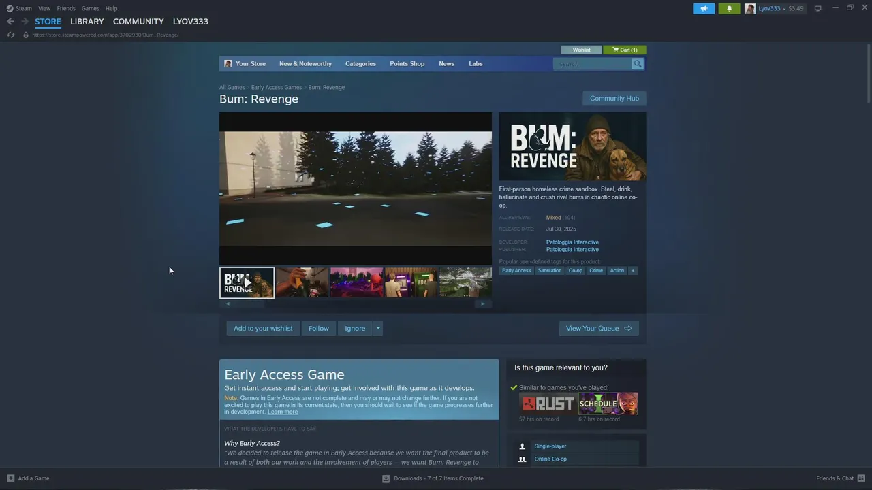The width and height of the screenshot is (872, 490).
Task: Open the Schedule I game thumbnail
Action: pyautogui.click(x=608, y=404)
